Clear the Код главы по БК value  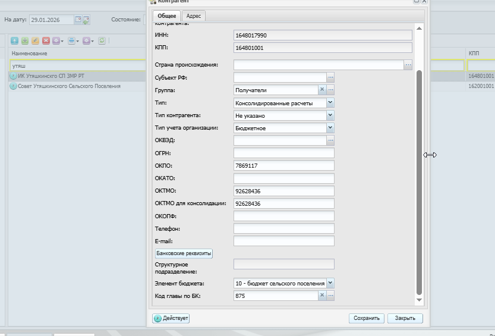coord(322,295)
